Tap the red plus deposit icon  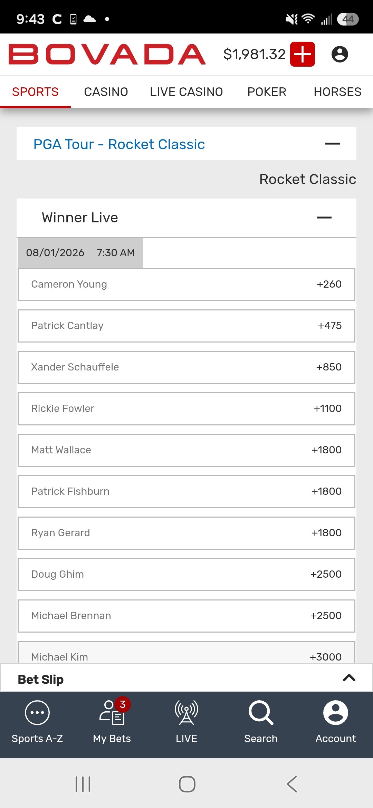tap(303, 54)
